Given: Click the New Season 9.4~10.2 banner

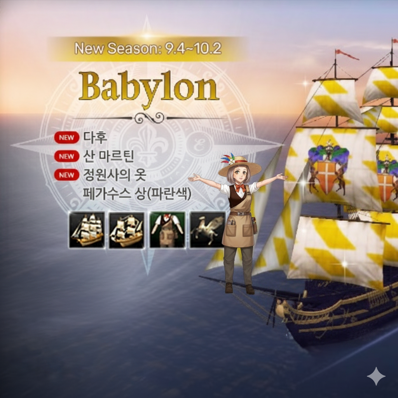Looking at the screenshot, I should coord(148,48).
